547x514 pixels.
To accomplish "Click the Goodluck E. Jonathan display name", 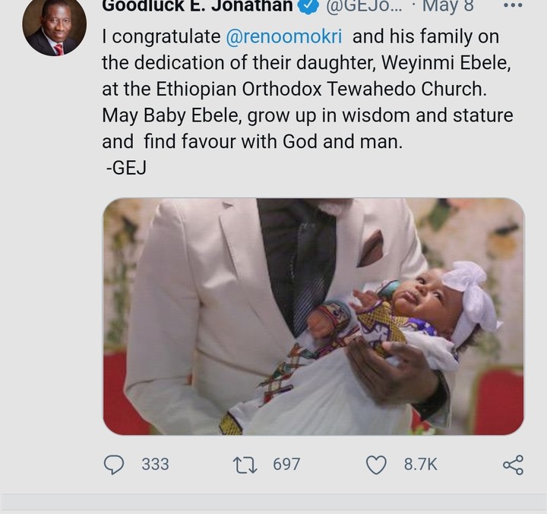I will (x=198, y=7).
